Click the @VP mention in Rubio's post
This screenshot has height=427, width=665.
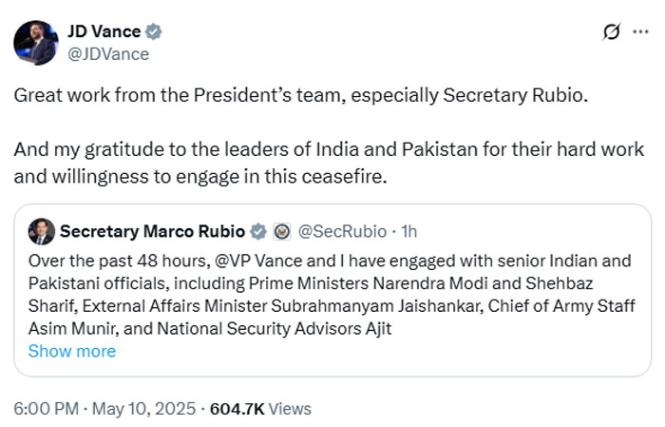click(x=265, y=259)
